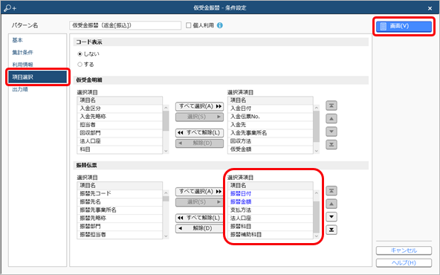Open the 基本 section

(17, 40)
